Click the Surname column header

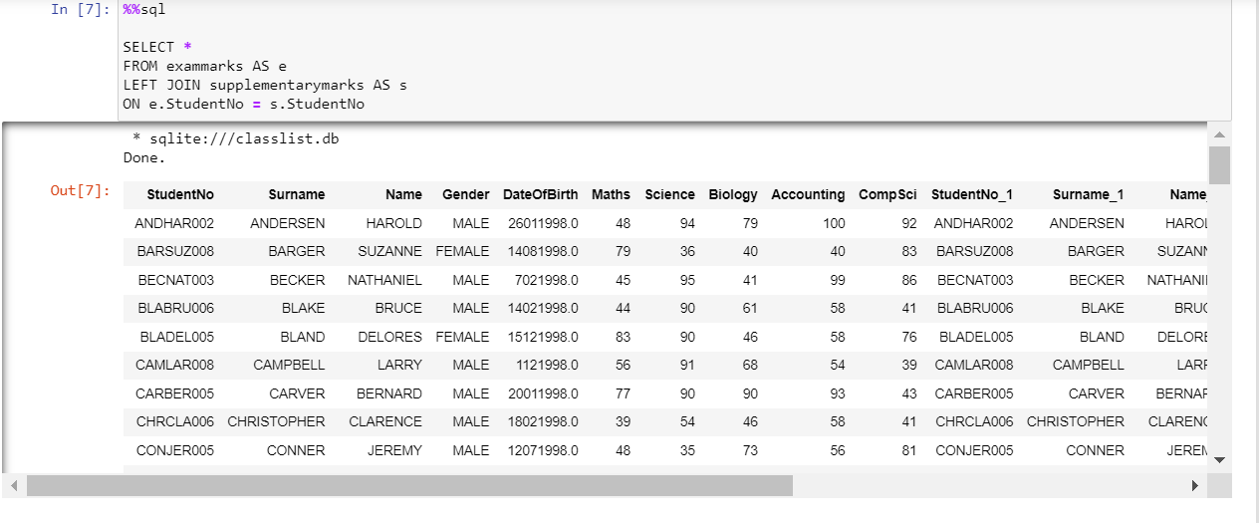(x=297, y=194)
